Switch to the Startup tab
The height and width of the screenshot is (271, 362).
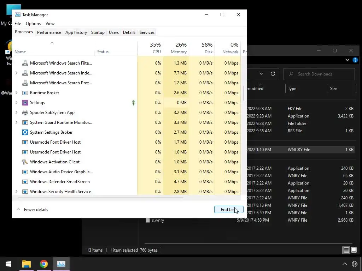(98, 32)
